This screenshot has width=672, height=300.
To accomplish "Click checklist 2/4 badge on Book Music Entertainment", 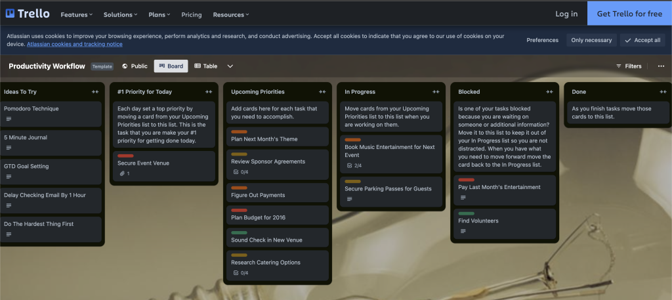I will 354,165.
